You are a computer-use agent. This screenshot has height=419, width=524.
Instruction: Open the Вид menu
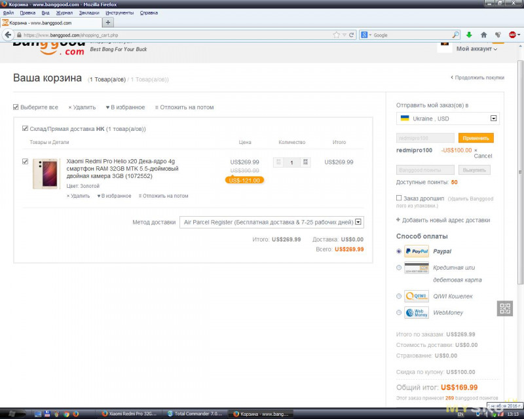pos(45,12)
